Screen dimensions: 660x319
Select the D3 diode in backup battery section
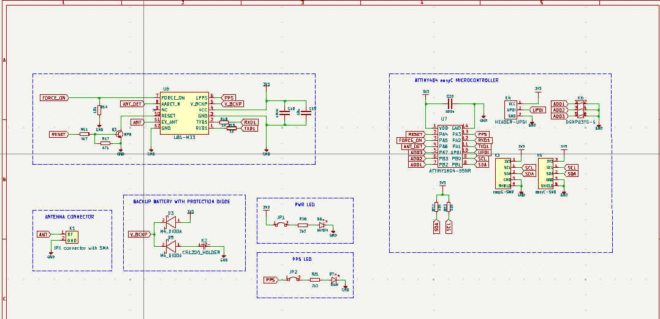coord(172,223)
